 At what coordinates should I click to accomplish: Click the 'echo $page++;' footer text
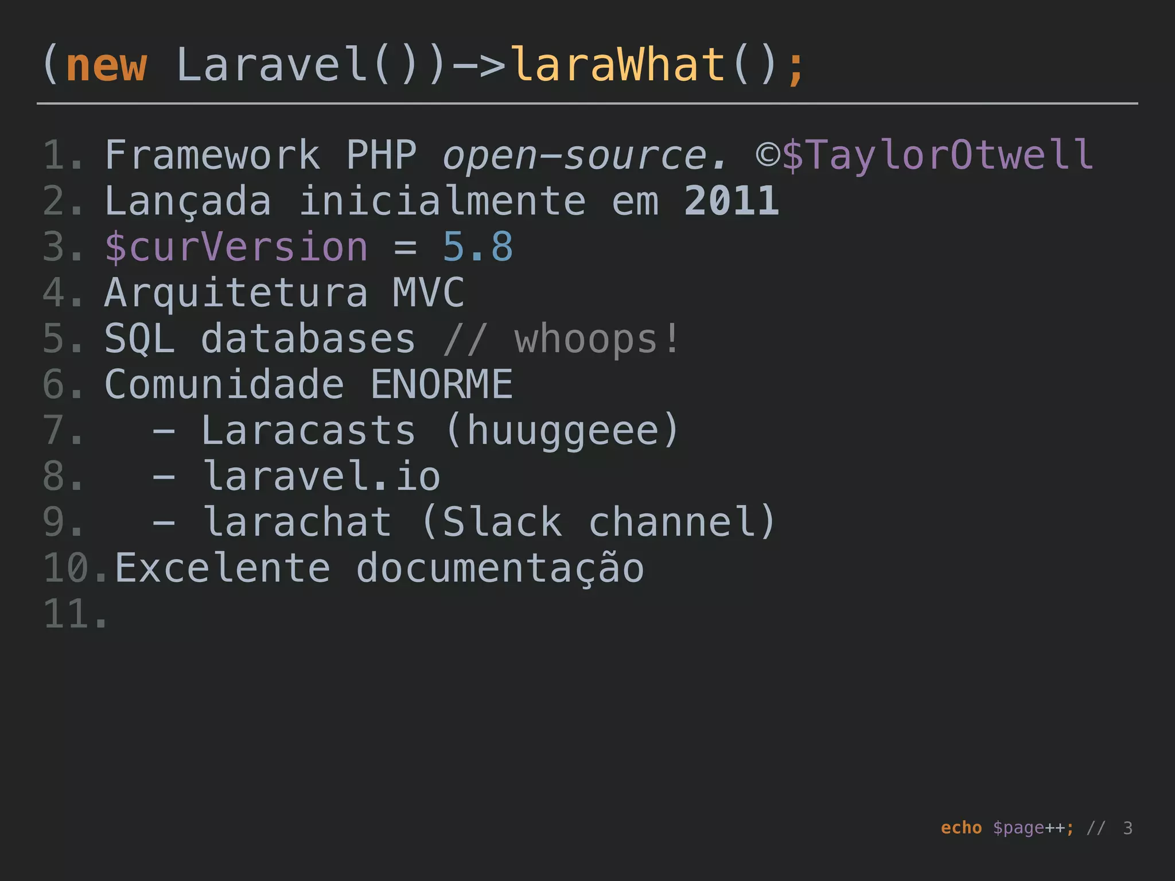(1007, 828)
